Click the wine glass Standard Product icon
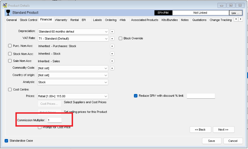Image resolution: width=248 pixels, height=149 pixels. (8, 13)
